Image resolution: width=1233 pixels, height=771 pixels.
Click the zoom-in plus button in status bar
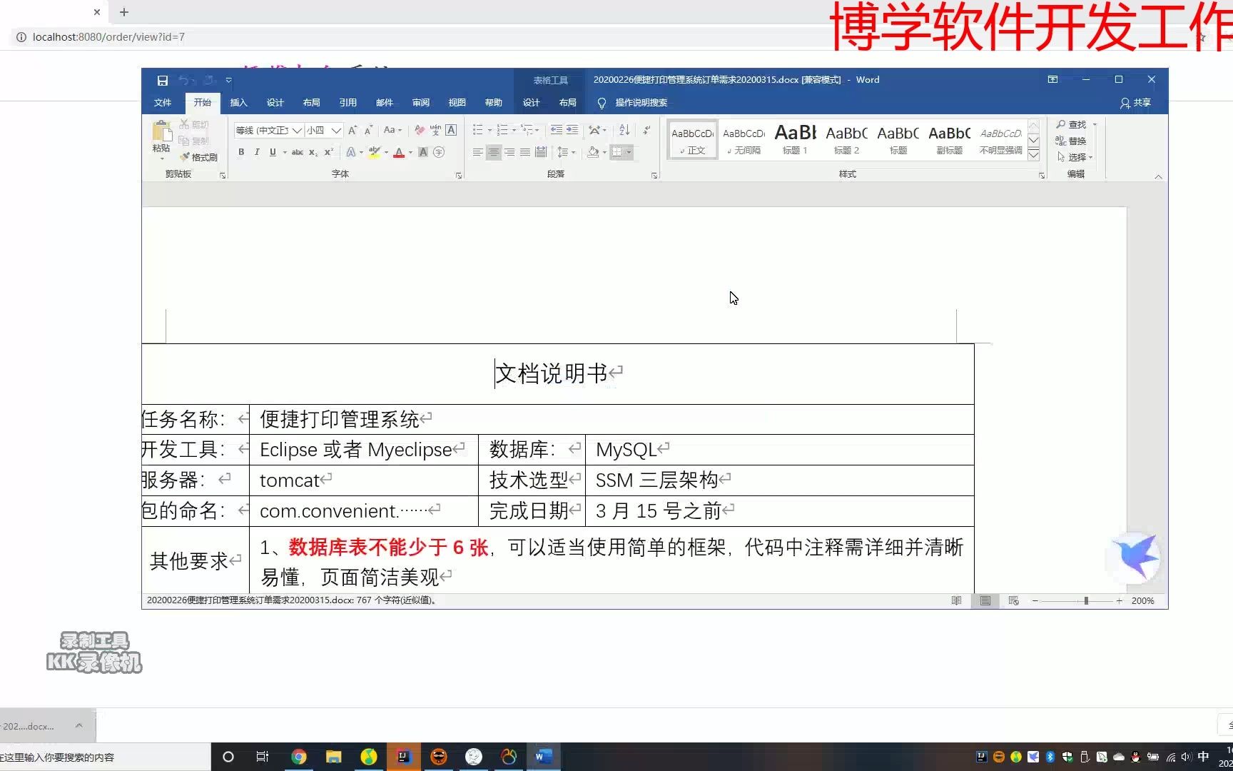(x=1119, y=601)
